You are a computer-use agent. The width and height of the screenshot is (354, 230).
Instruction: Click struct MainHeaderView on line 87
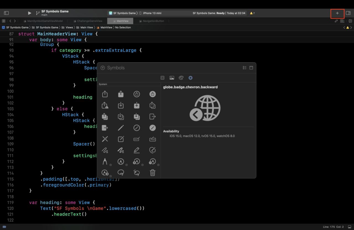58,34
